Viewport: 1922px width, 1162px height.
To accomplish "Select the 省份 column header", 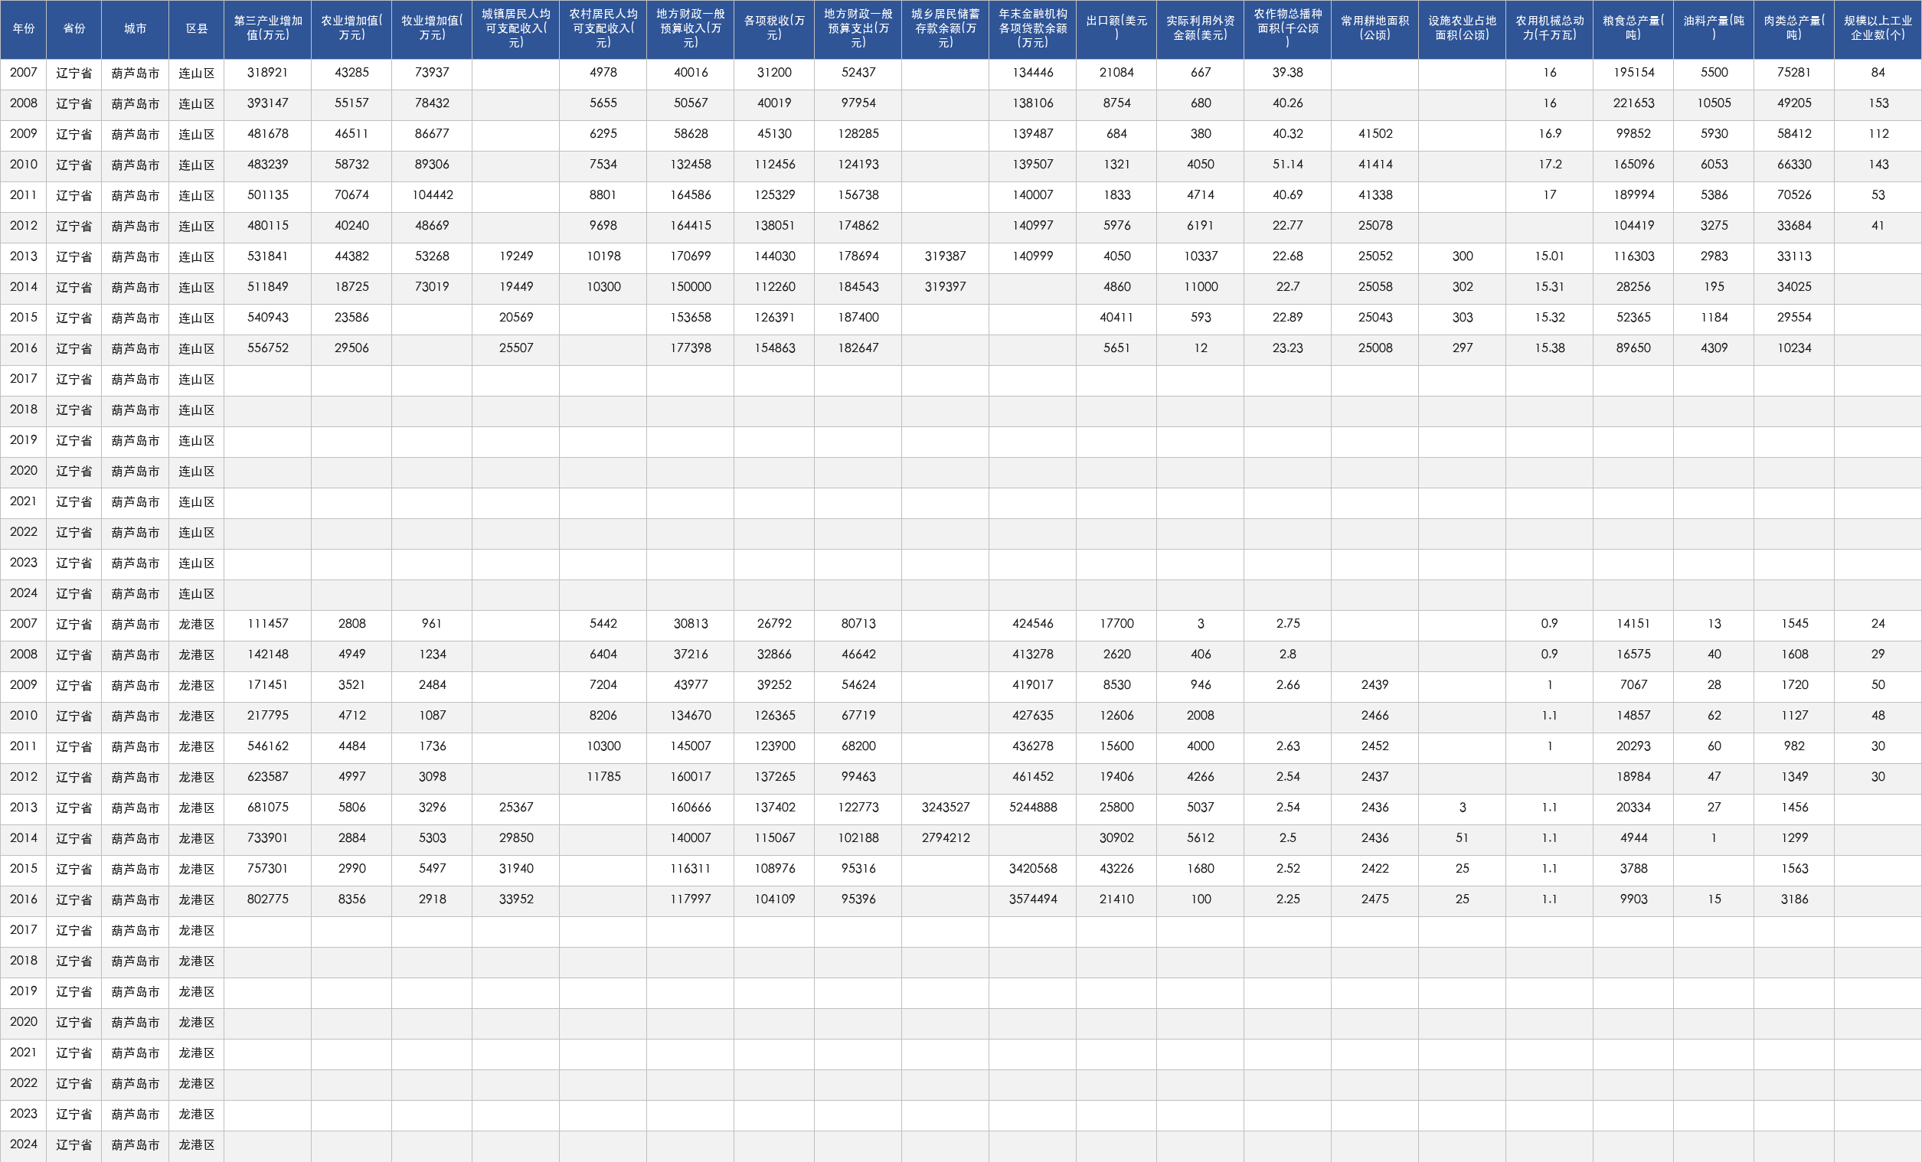I will tap(74, 29).
